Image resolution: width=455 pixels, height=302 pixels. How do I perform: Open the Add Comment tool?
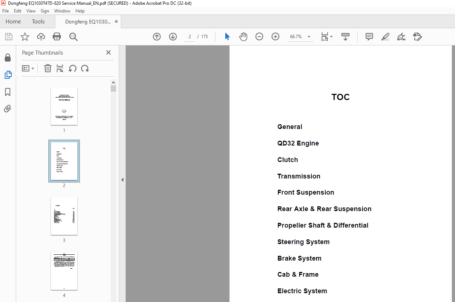(x=369, y=37)
